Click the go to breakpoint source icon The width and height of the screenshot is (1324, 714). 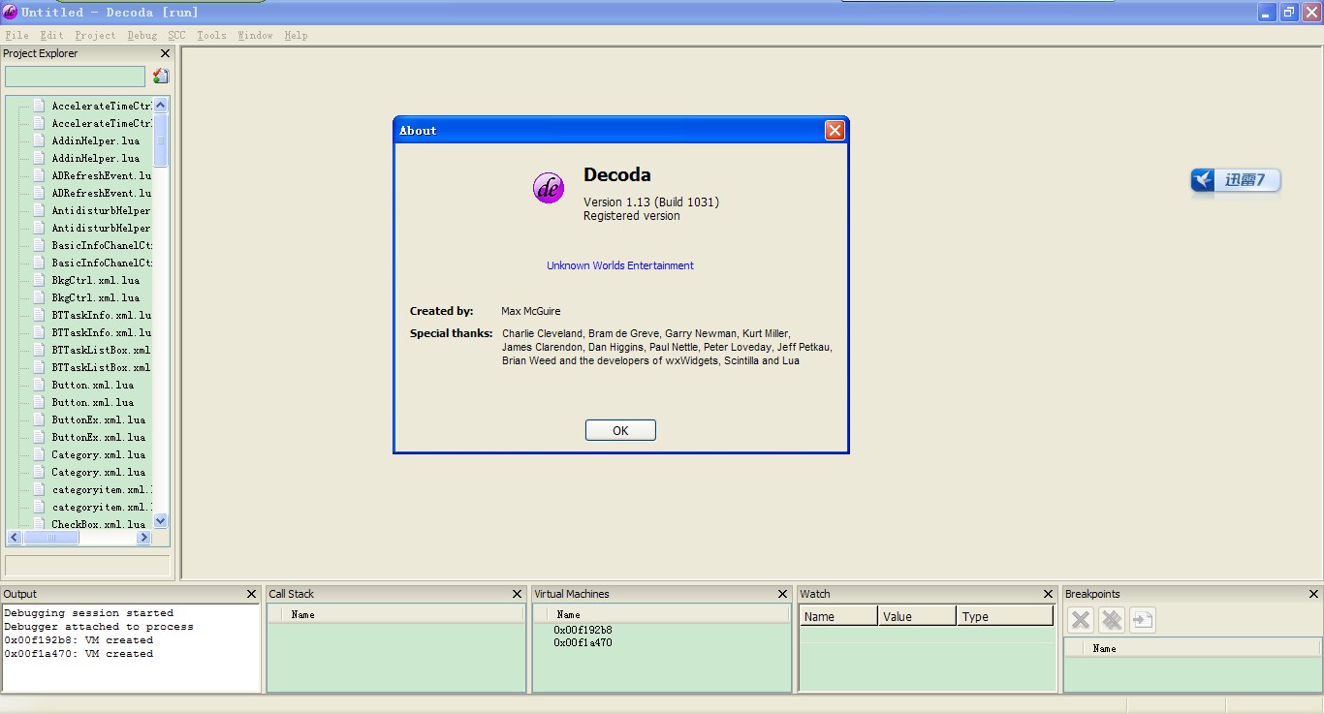pos(1143,620)
